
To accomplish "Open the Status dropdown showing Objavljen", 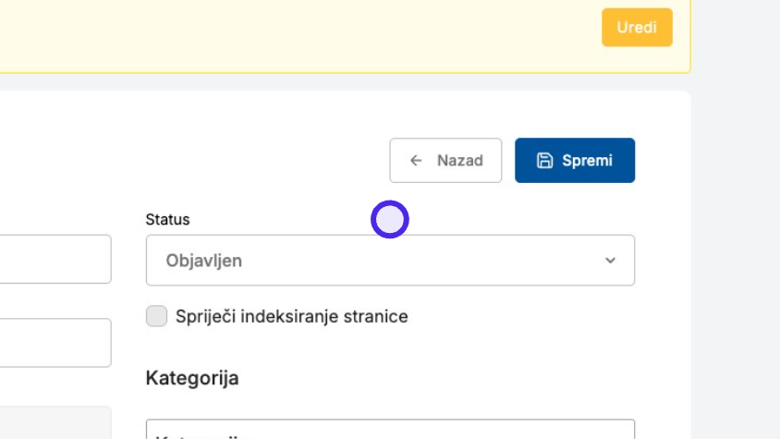I will tap(390, 261).
